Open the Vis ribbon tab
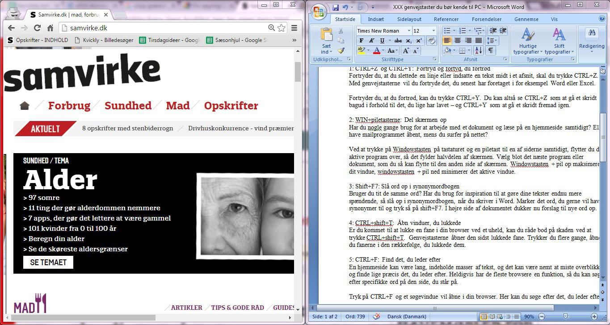The width and height of the screenshot is (610, 325). point(554,19)
